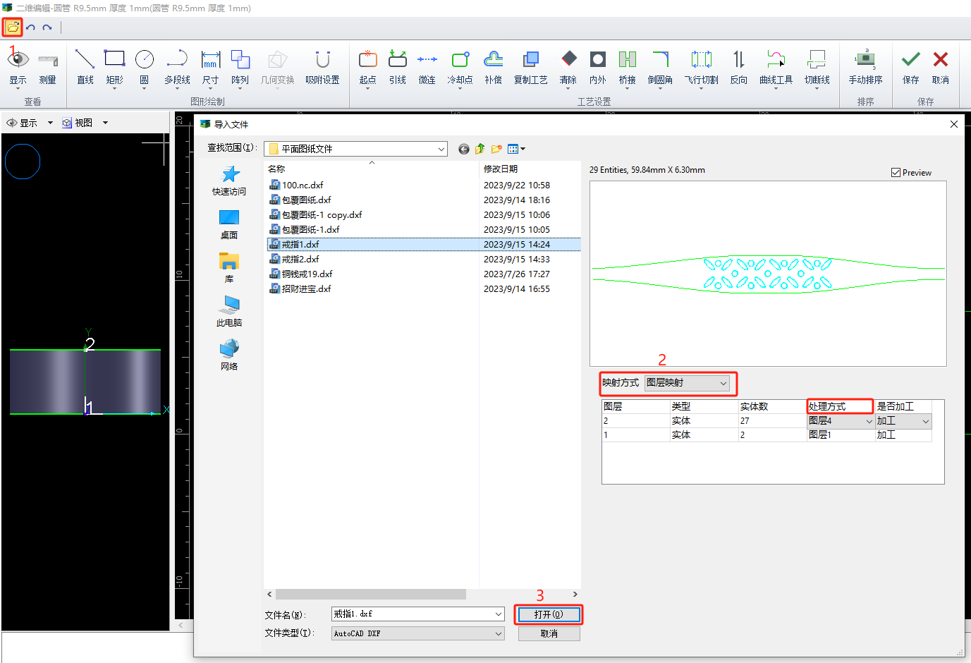
Task: Open the 尺寸 dimension tool
Action: pos(210,68)
